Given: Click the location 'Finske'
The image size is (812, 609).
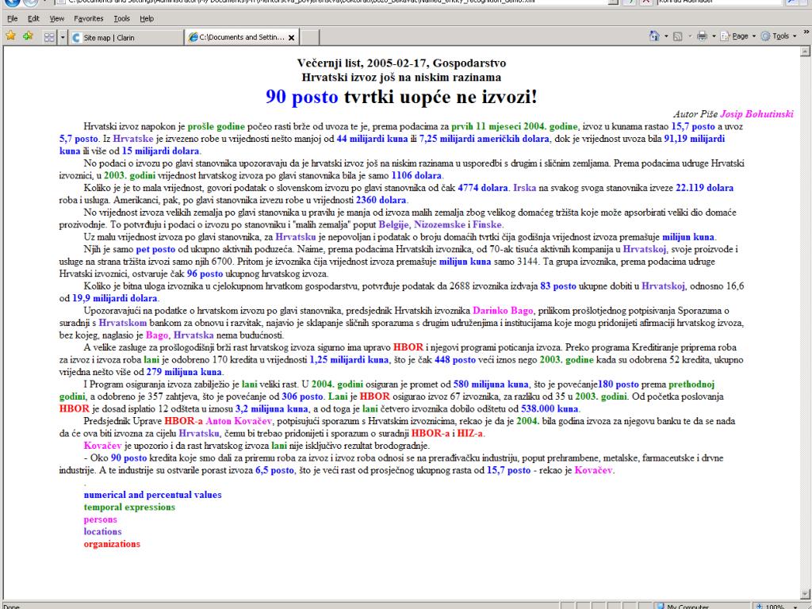Looking at the screenshot, I should pos(487,224).
